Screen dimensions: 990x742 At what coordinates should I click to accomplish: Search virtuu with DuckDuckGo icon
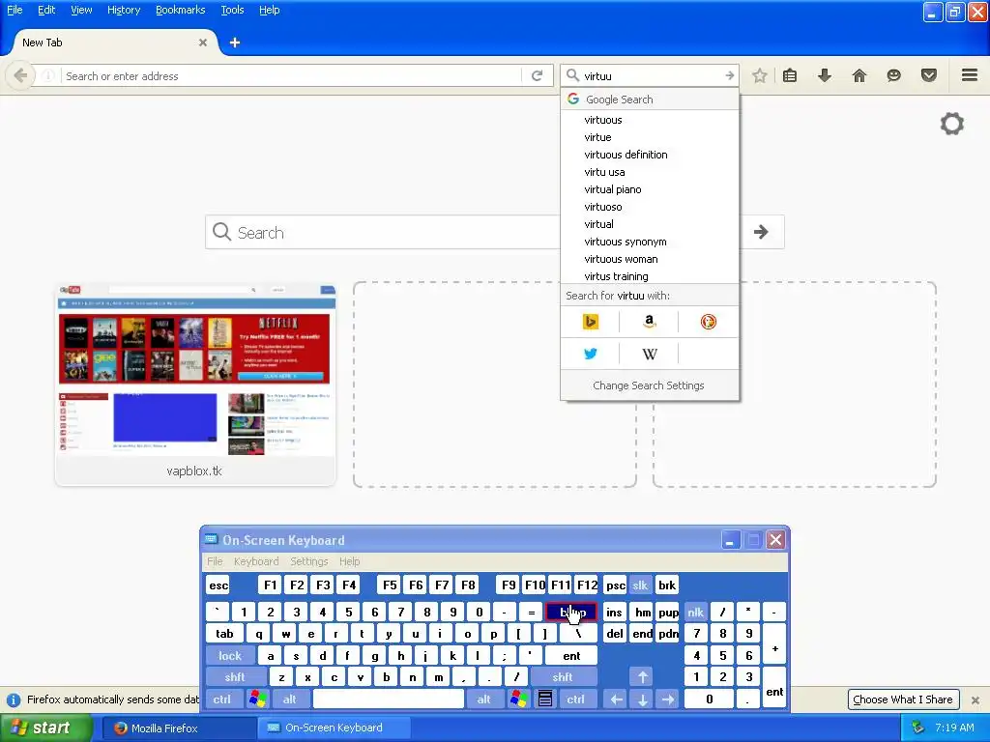(x=709, y=322)
